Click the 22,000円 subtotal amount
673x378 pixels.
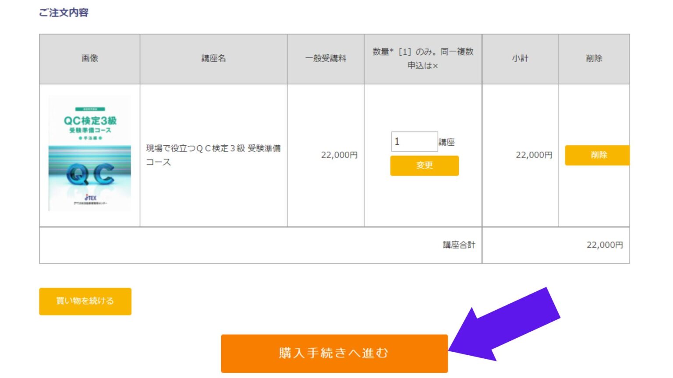535,154
